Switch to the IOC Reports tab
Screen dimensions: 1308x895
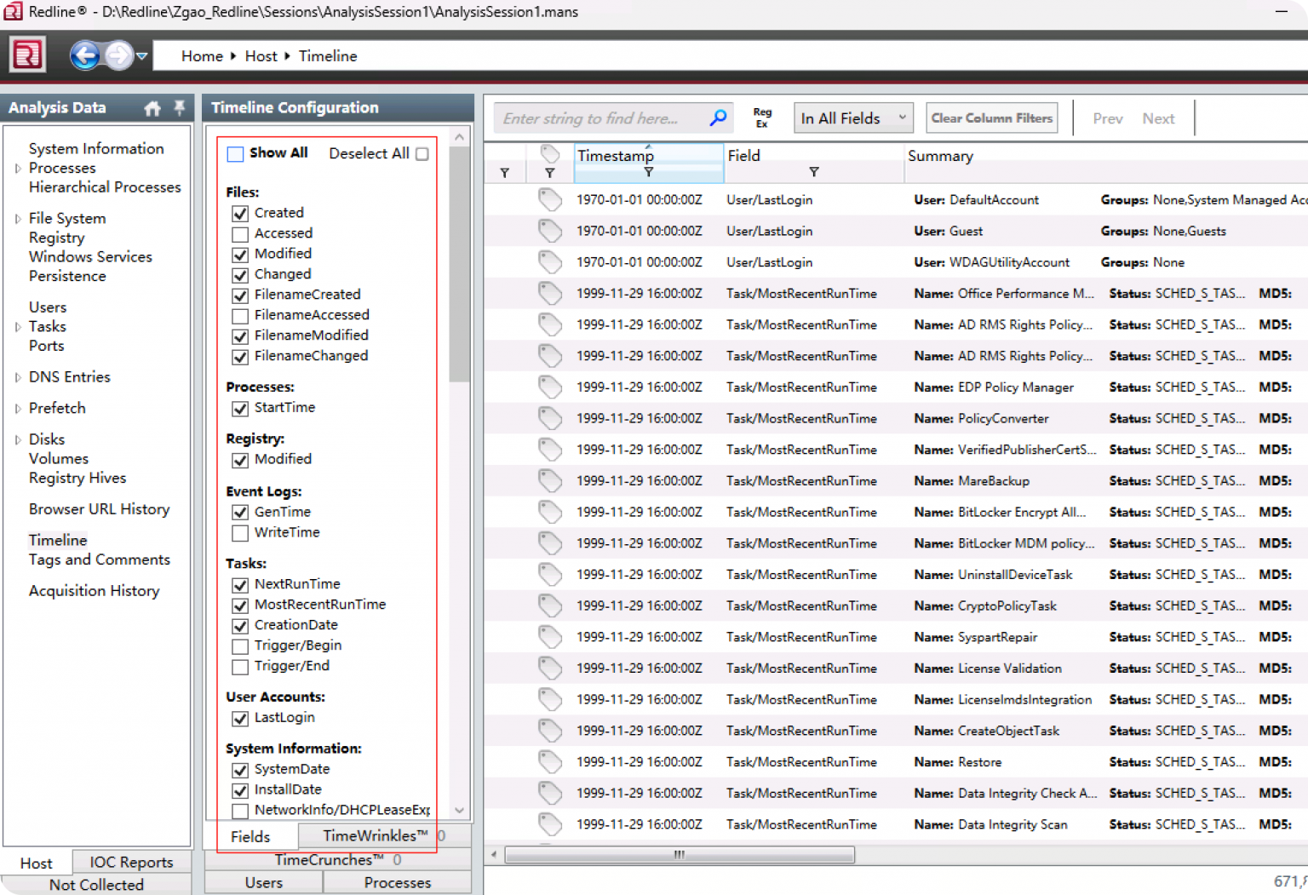131,863
